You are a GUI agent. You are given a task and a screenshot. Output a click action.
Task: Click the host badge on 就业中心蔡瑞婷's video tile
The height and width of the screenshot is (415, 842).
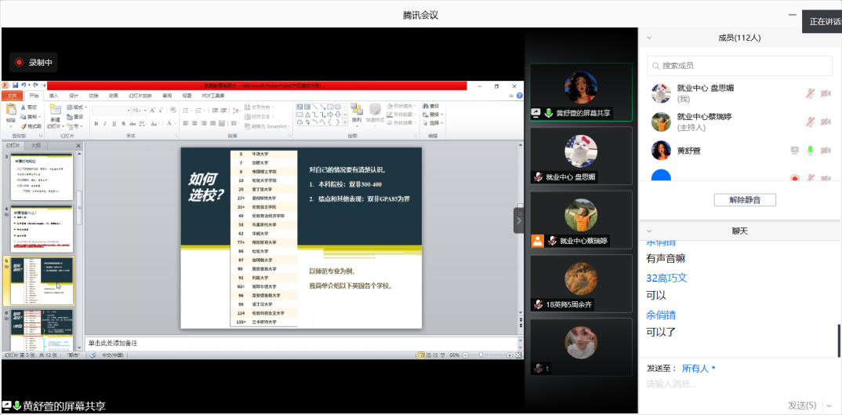pyautogui.click(x=537, y=241)
